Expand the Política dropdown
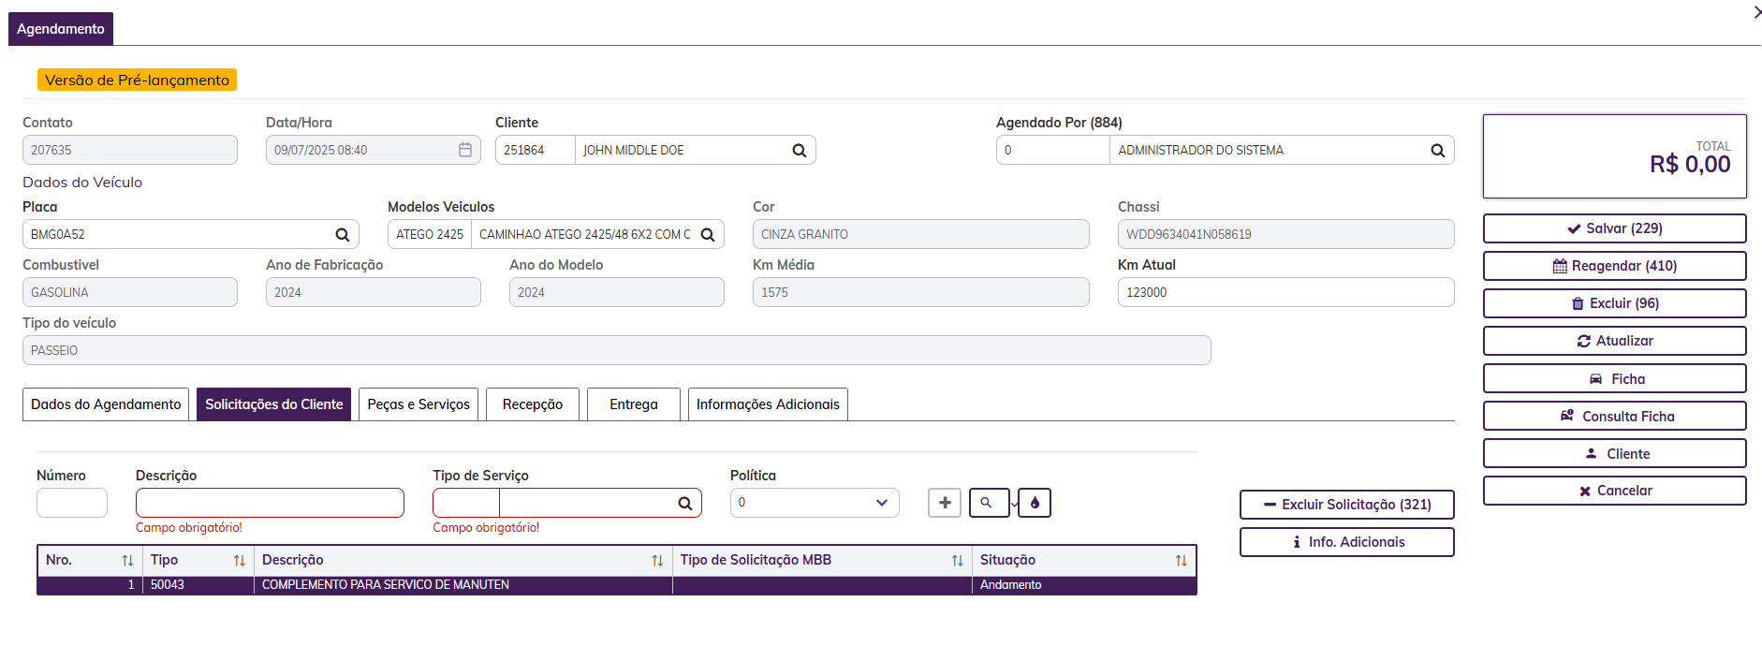 881,503
